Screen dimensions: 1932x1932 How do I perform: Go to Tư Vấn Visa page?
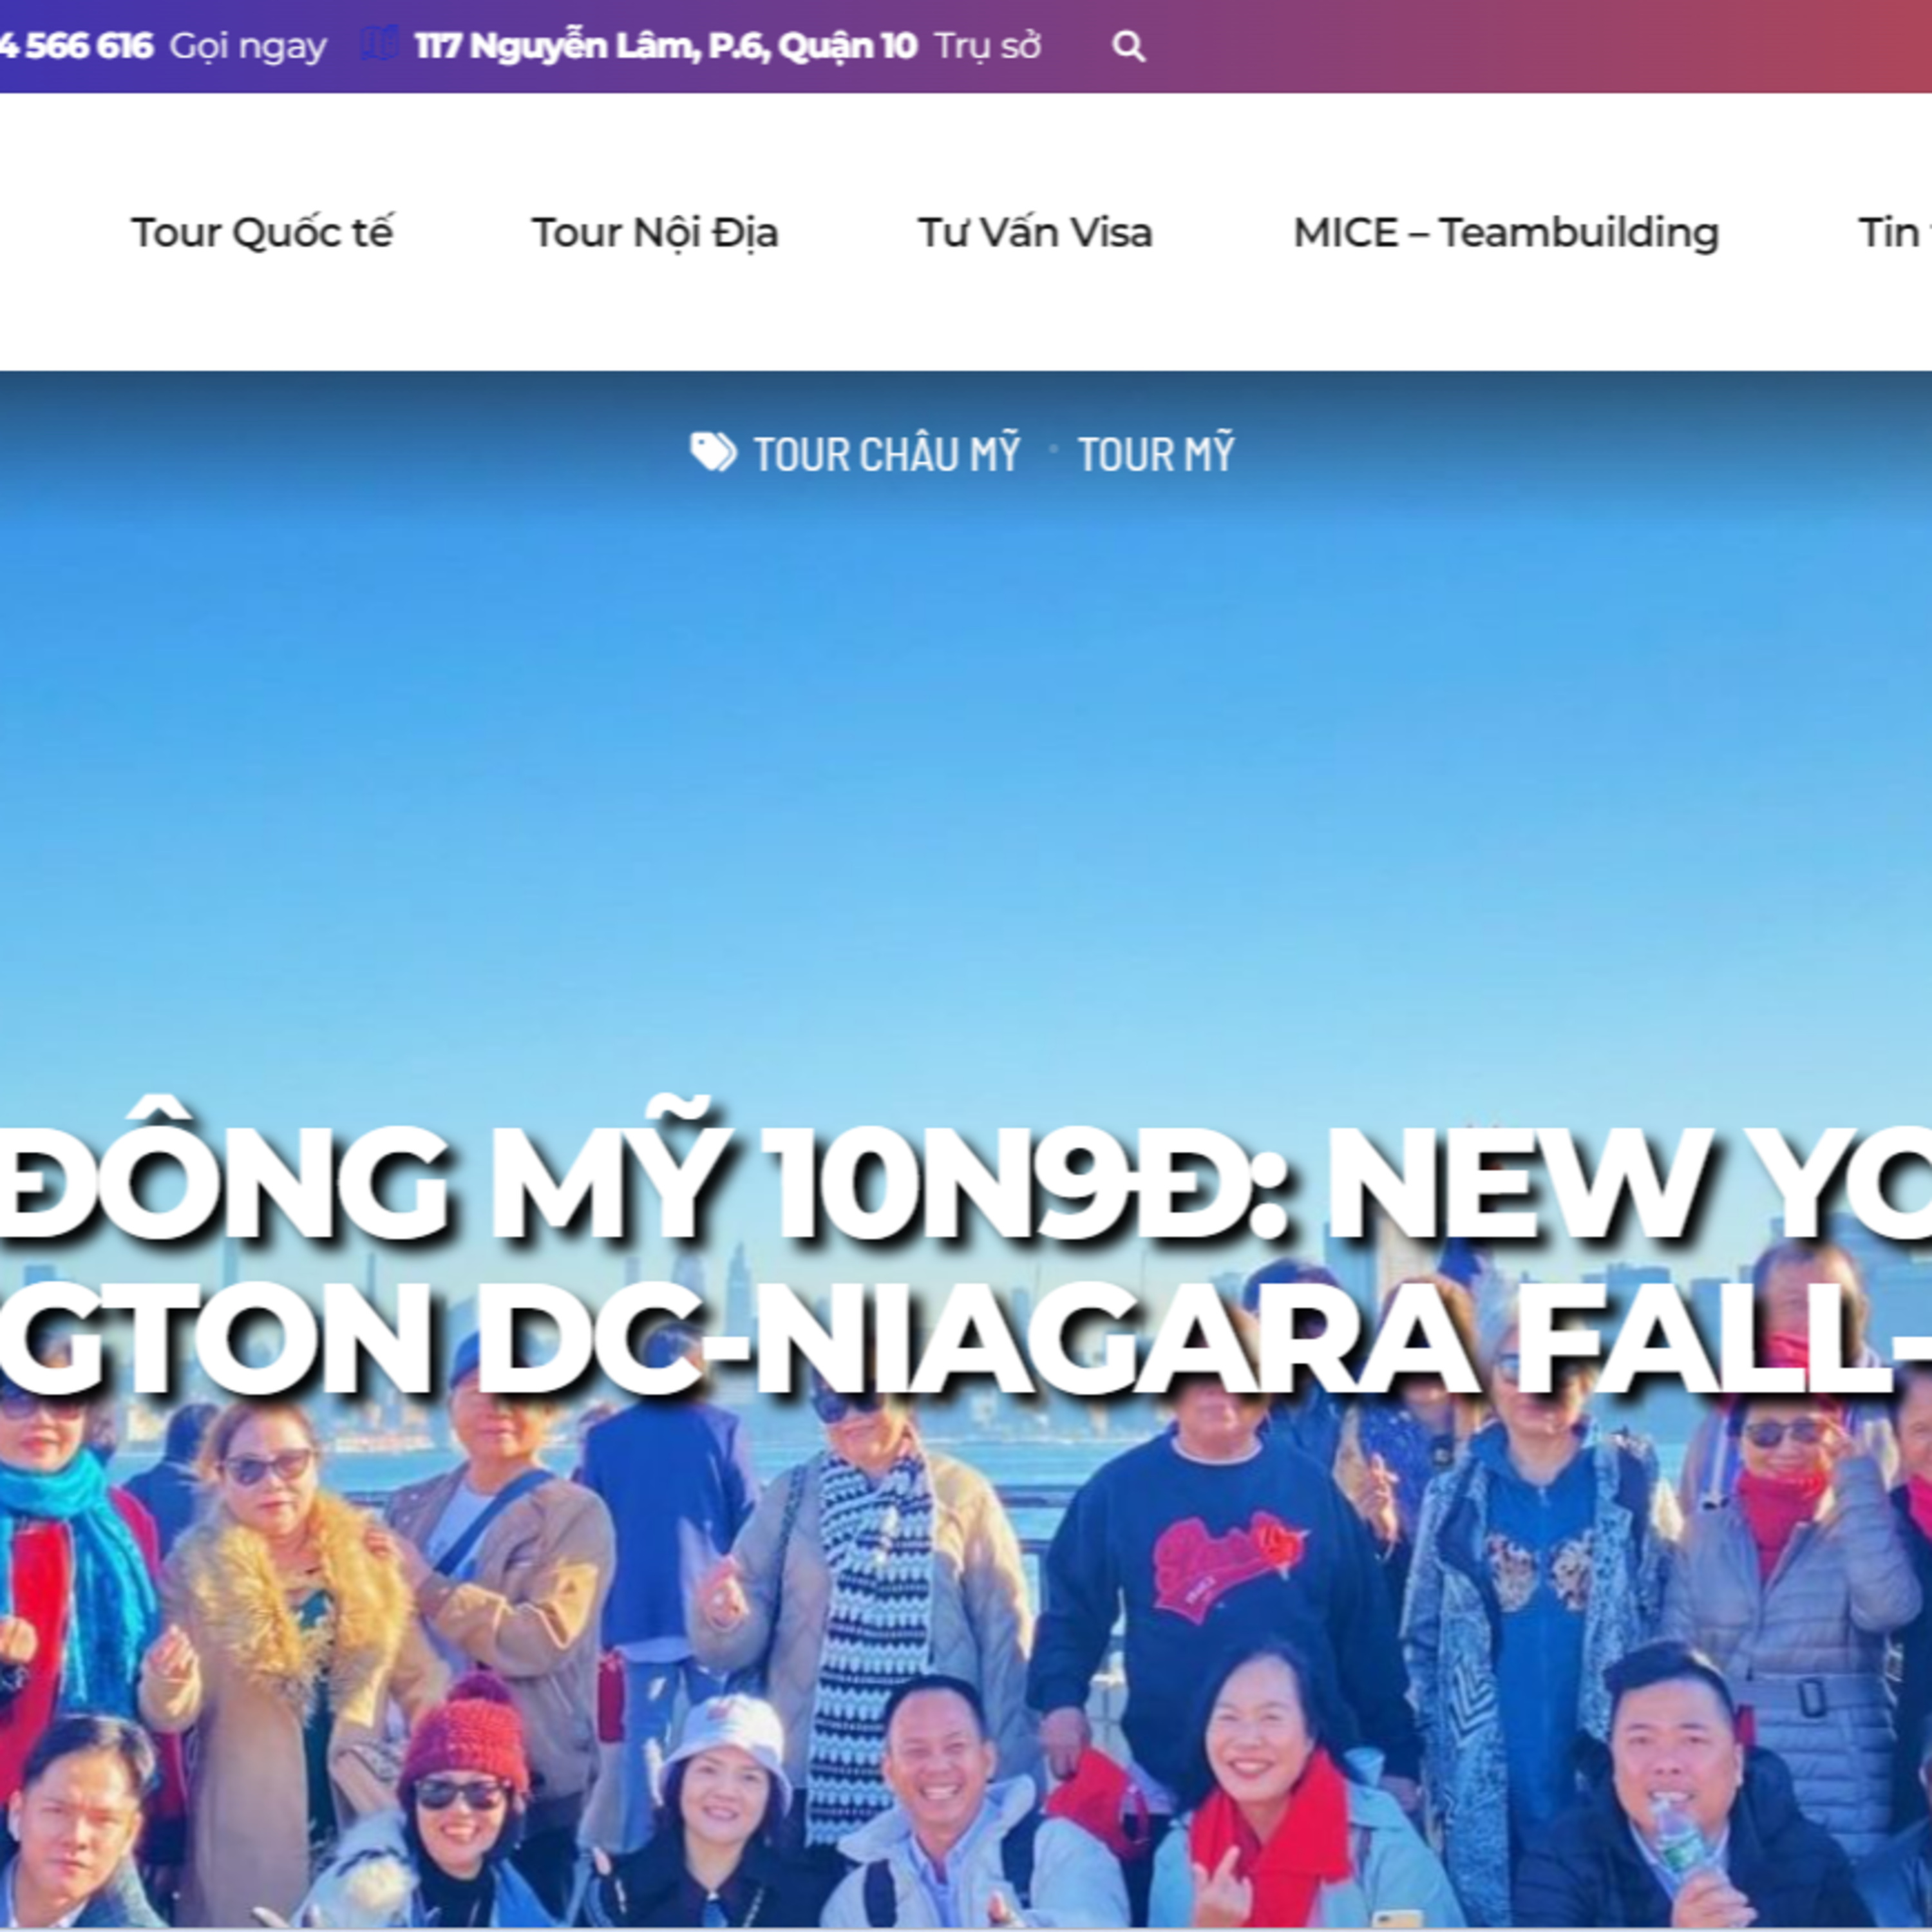1035,232
